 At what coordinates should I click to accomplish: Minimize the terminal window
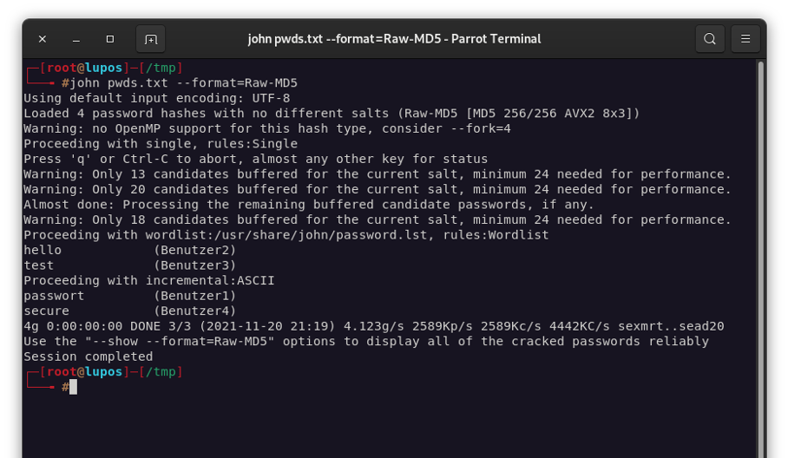(x=76, y=39)
